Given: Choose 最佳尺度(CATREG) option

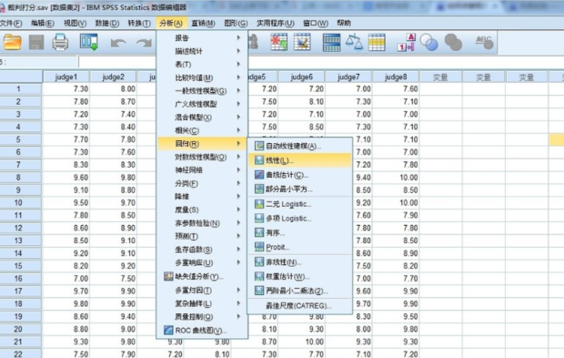Looking at the screenshot, I should pyautogui.click(x=299, y=306).
